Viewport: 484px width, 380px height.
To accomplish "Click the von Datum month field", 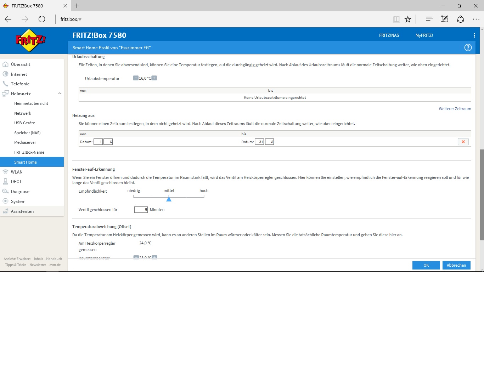I will coord(108,142).
